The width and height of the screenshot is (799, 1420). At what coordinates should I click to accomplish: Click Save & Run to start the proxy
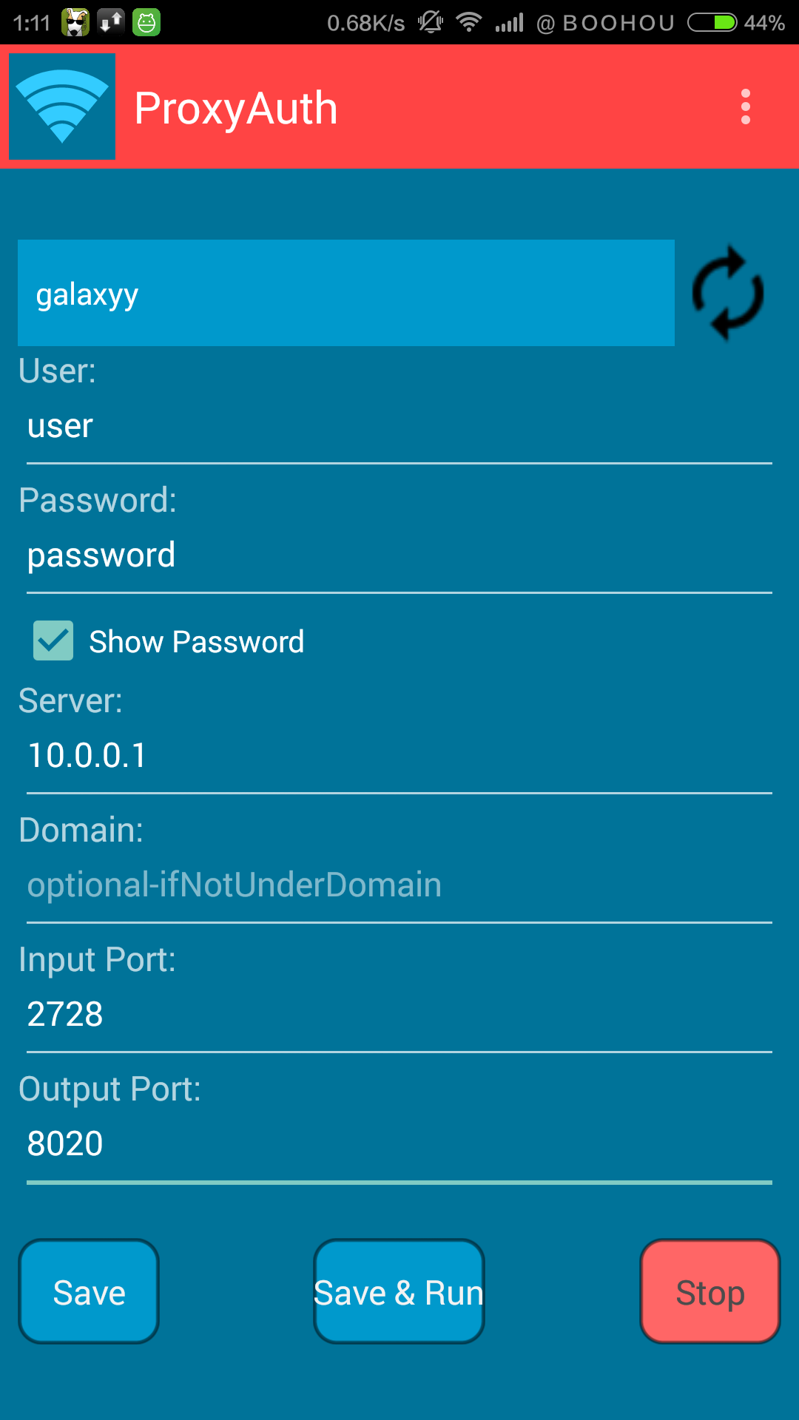(398, 1291)
